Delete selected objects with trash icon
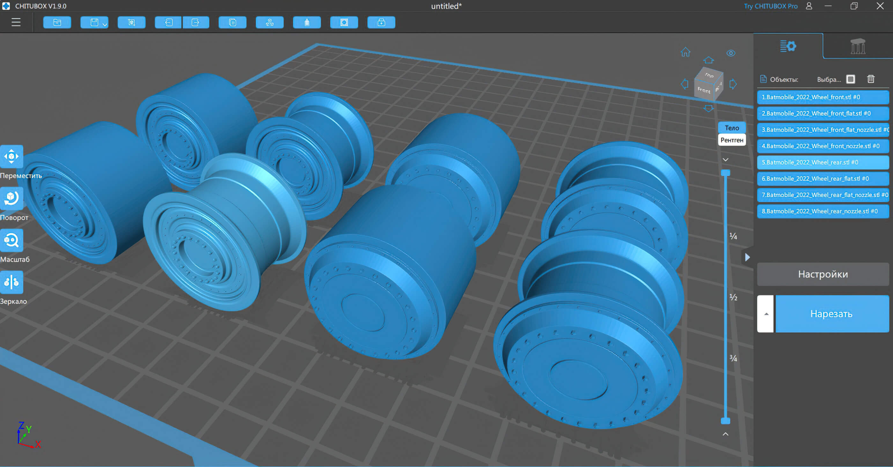The image size is (893, 467). (870, 79)
